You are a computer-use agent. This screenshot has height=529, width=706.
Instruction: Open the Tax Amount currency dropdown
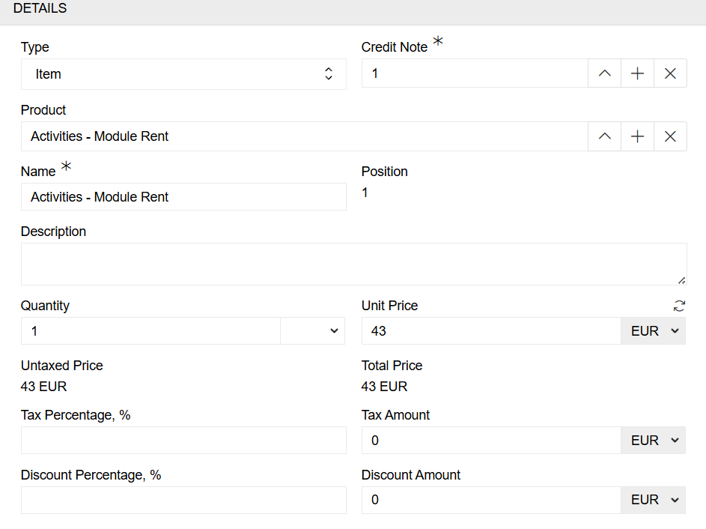coord(653,441)
